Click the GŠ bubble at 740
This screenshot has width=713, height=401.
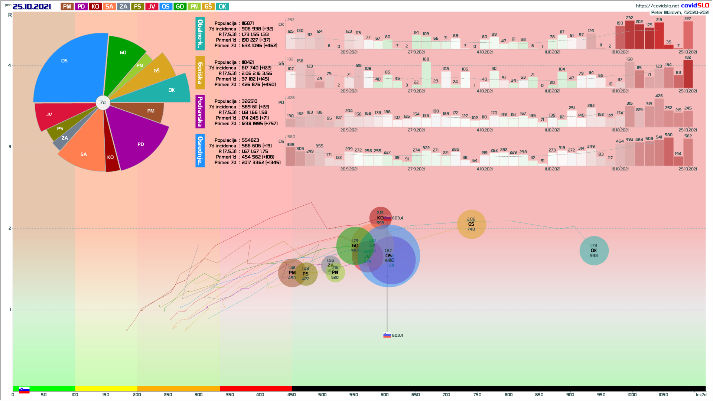tap(471, 224)
